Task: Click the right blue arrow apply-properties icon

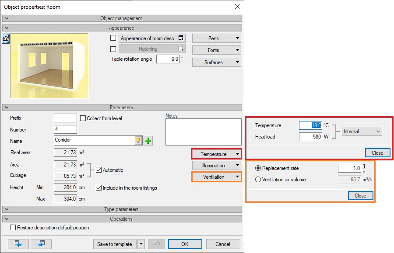Action: (x=41, y=244)
